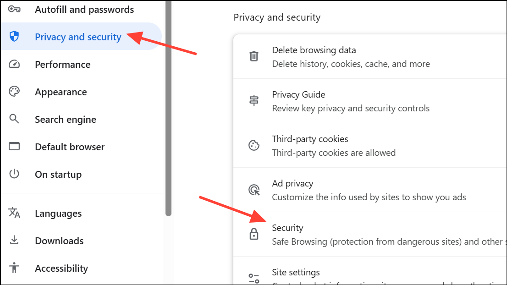Click the lock icon beside Security

[254, 234]
